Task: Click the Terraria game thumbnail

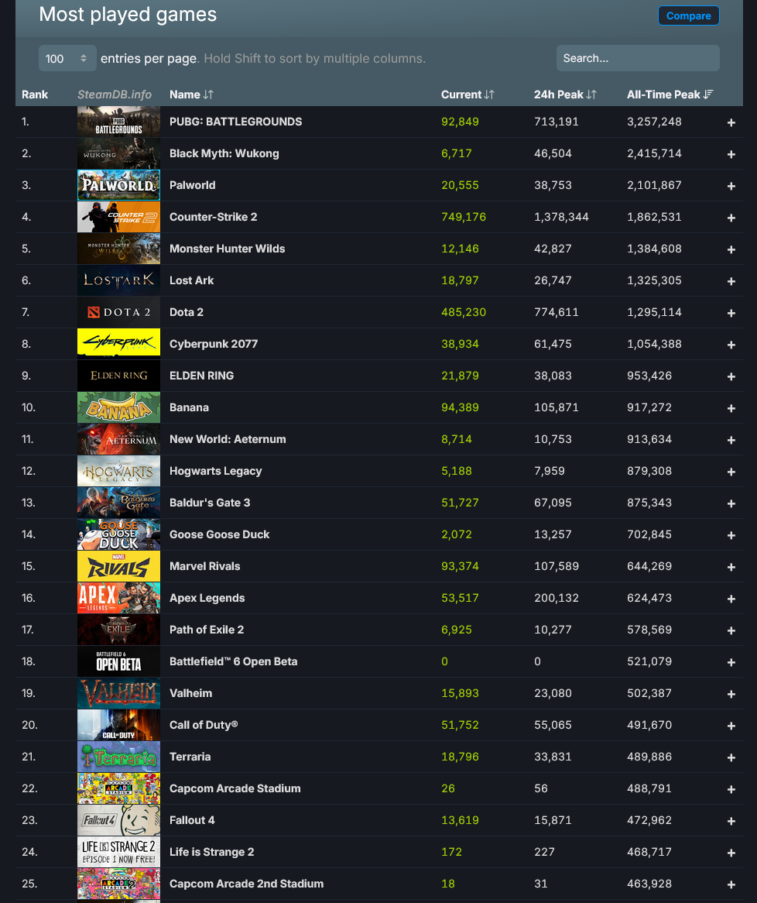Action: point(118,757)
